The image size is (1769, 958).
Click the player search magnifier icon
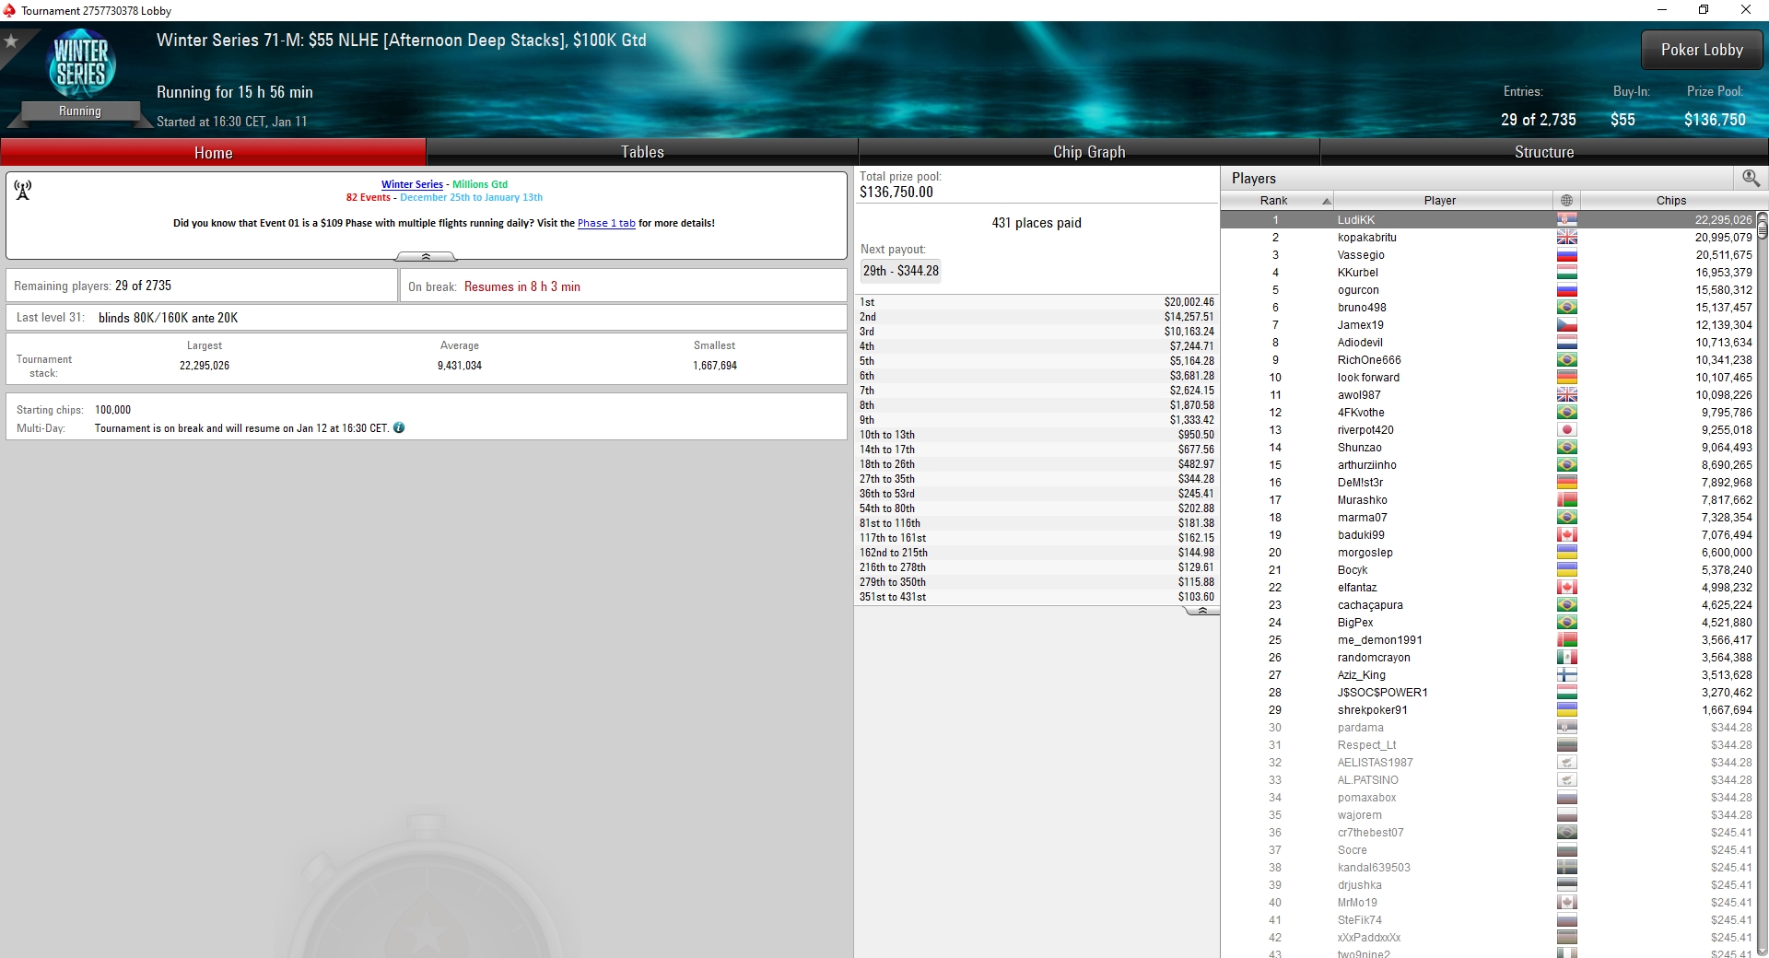coord(1751,178)
